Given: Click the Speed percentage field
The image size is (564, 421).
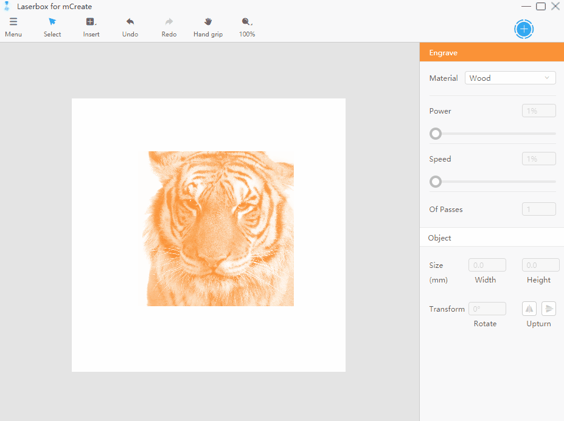Looking at the screenshot, I should (539, 159).
